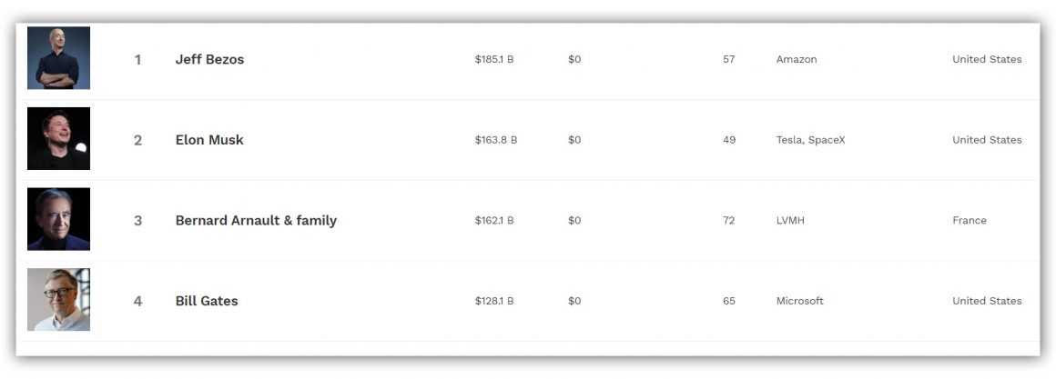Click United States in Bill Gates row
The width and height of the screenshot is (1056, 379).
click(987, 301)
